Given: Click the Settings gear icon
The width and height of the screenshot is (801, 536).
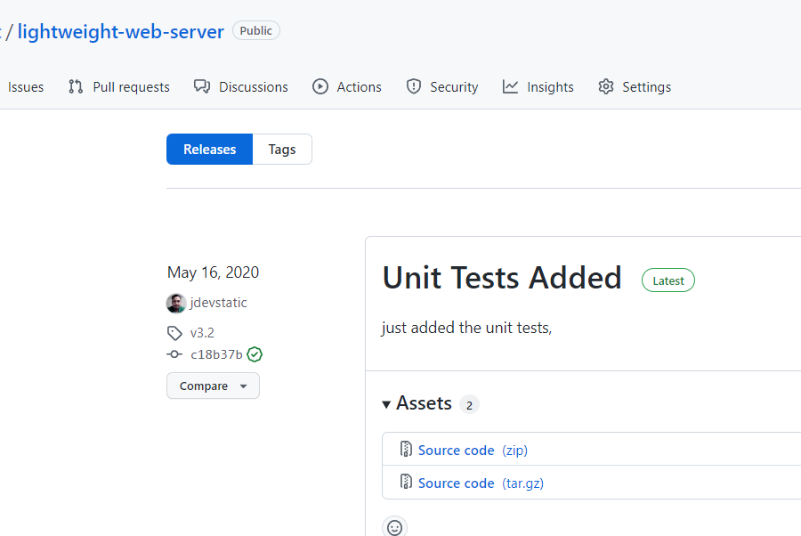Looking at the screenshot, I should pos(606,86).
